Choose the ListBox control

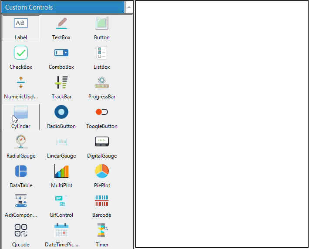coord(102,58)
